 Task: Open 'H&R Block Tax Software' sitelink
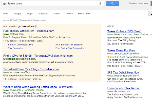(69, 44)
